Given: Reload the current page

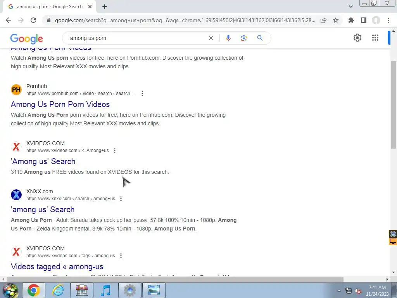Looking at the screenshot, I should 33,20.
